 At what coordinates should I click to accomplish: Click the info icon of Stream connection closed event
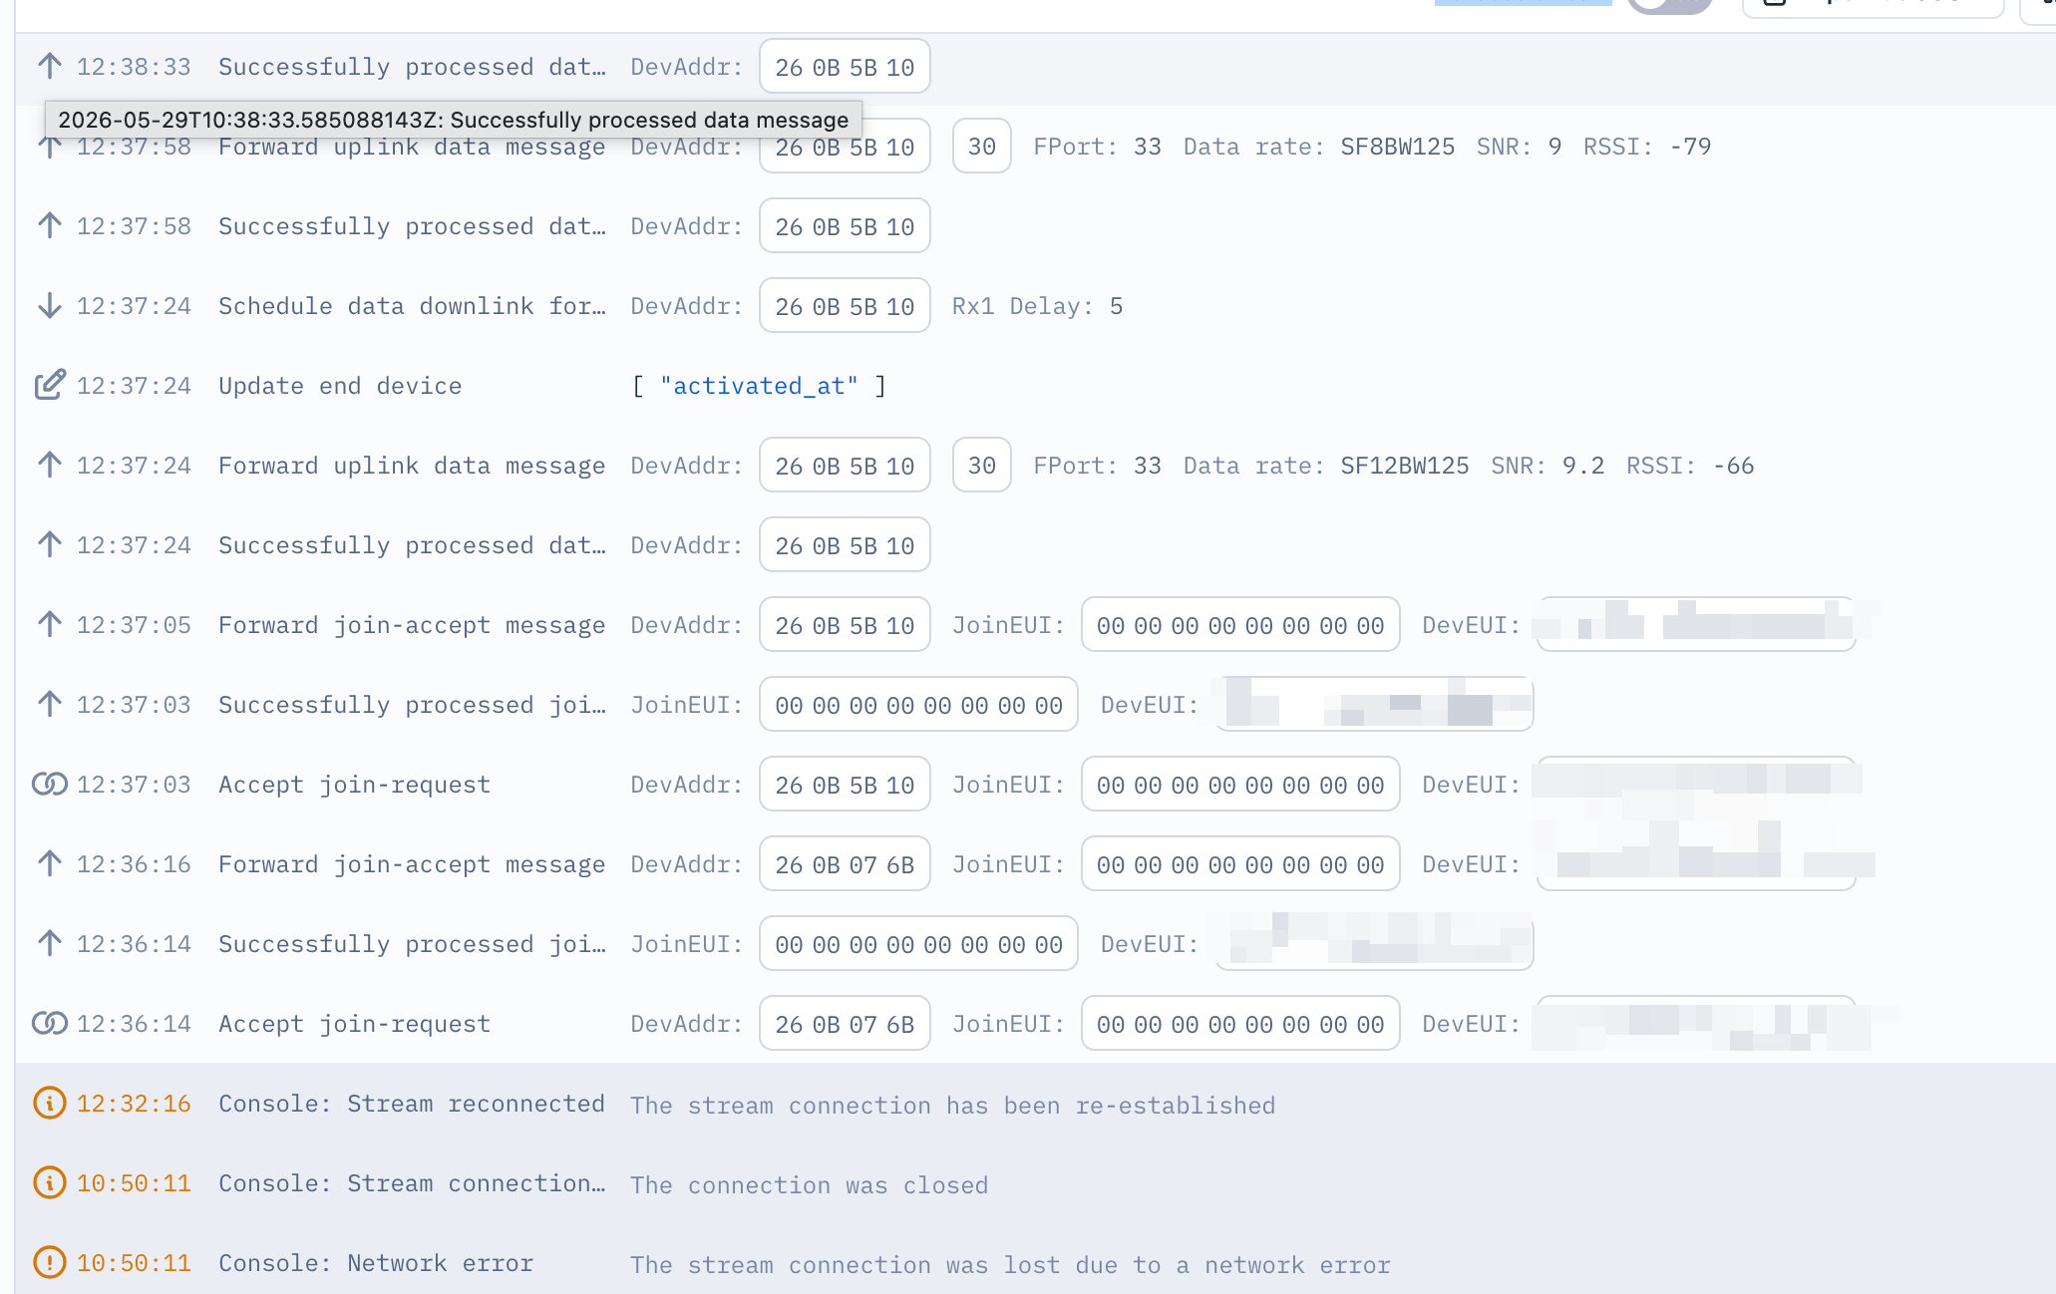pyautogui.click(x=50, y=1182)
